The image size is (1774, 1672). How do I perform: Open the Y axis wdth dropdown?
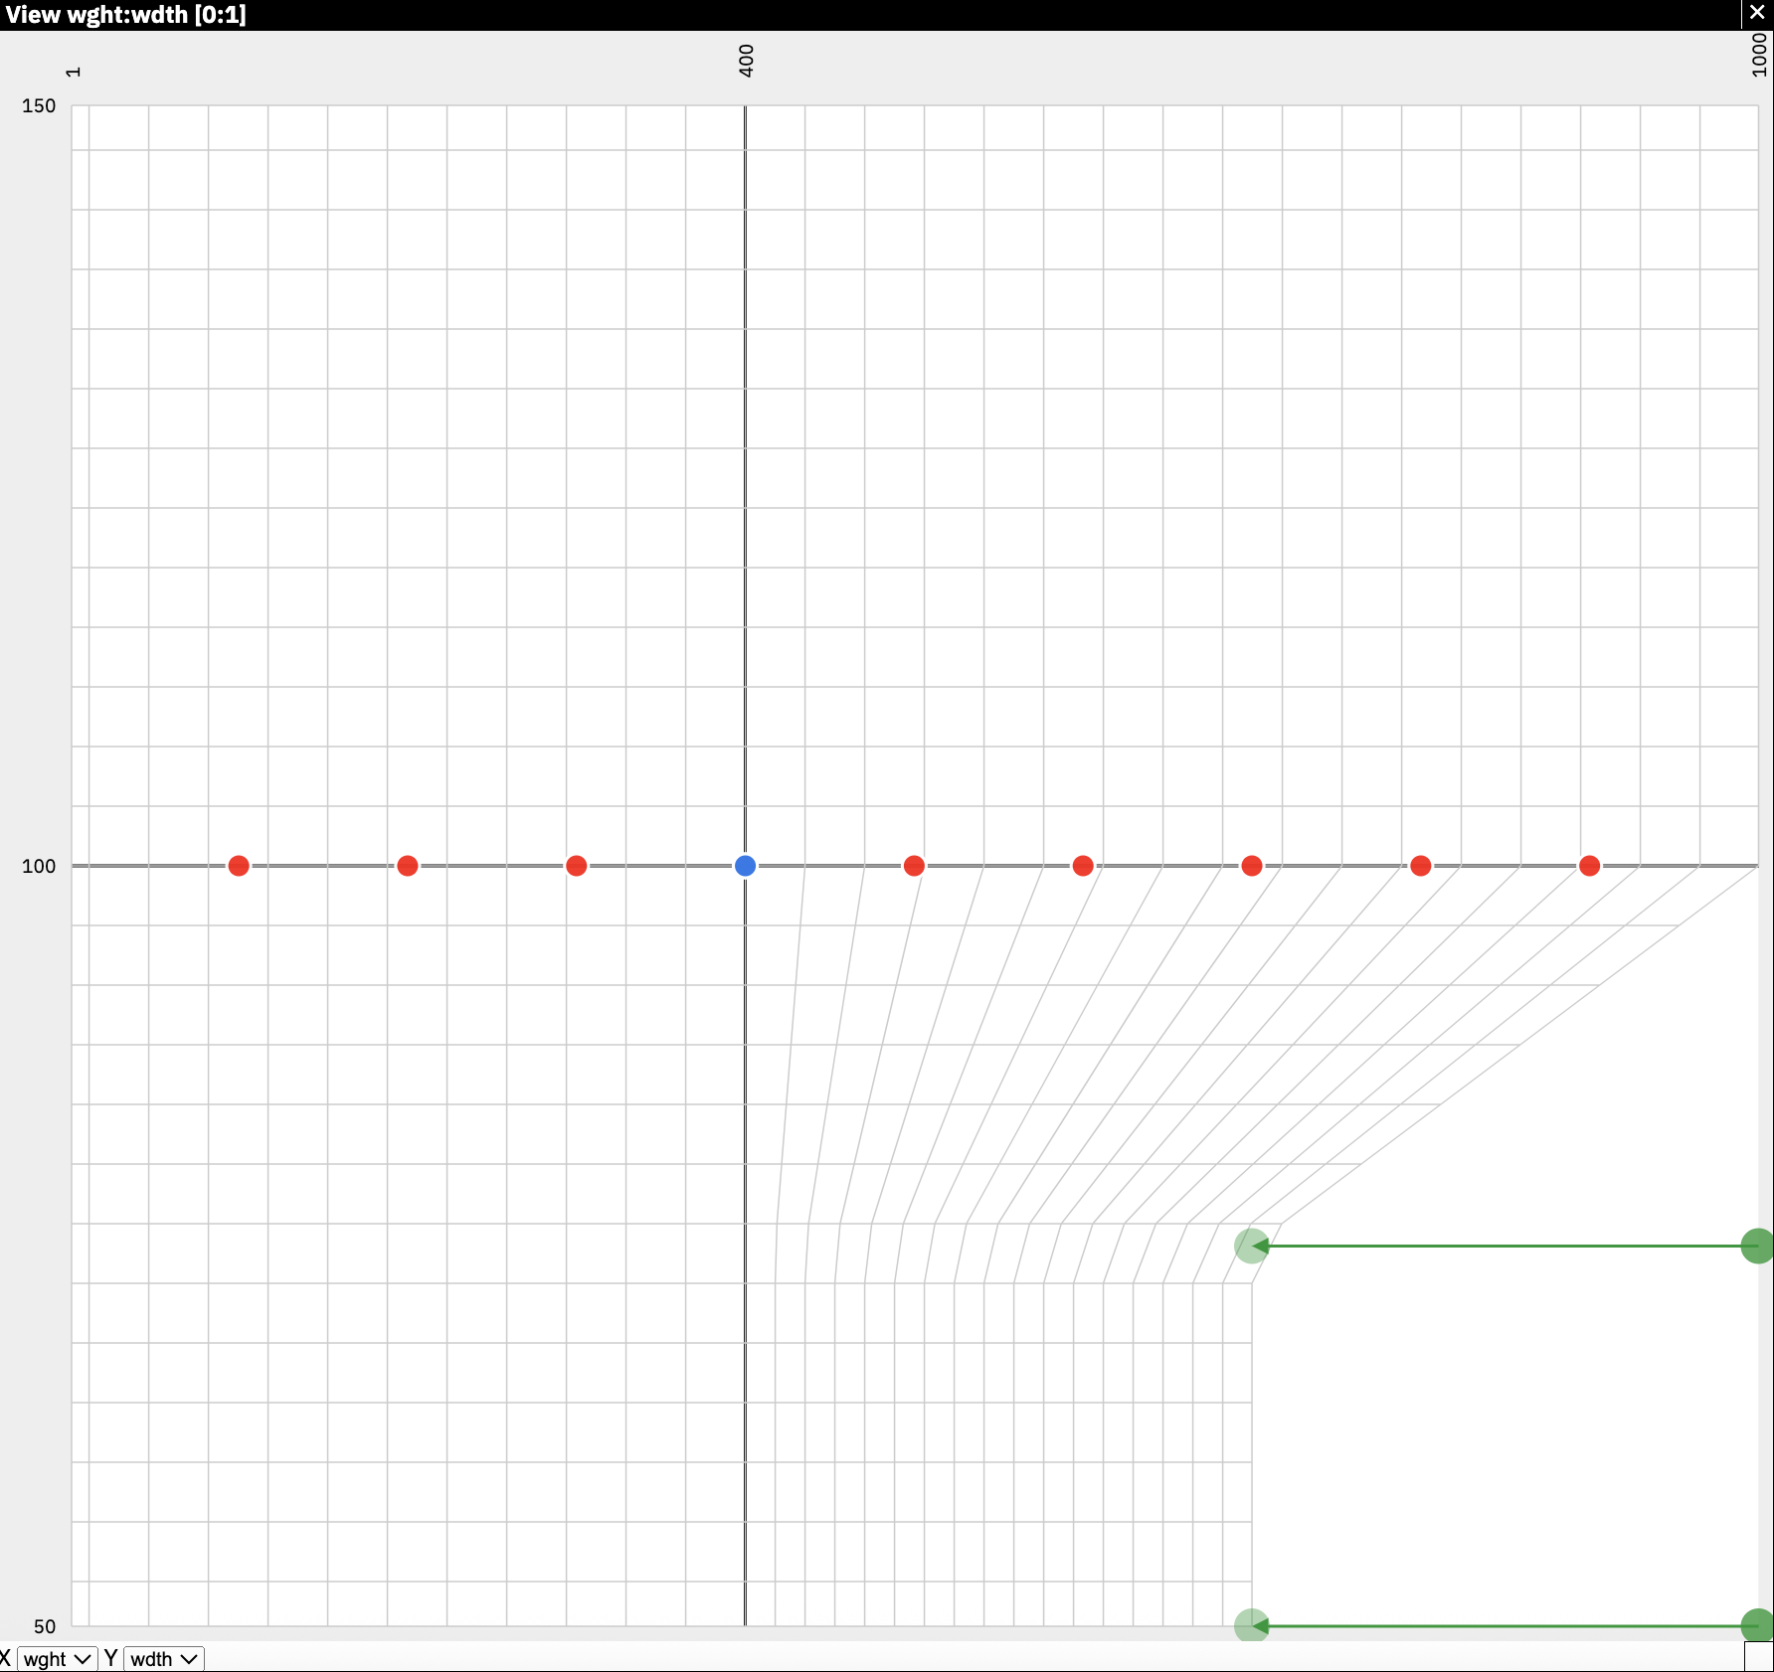[163, 1659]
